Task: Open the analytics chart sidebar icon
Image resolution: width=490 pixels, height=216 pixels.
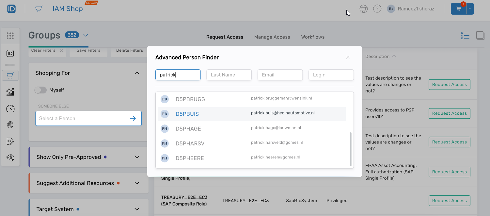Action: pyautogui.click(x=10, y=92)
